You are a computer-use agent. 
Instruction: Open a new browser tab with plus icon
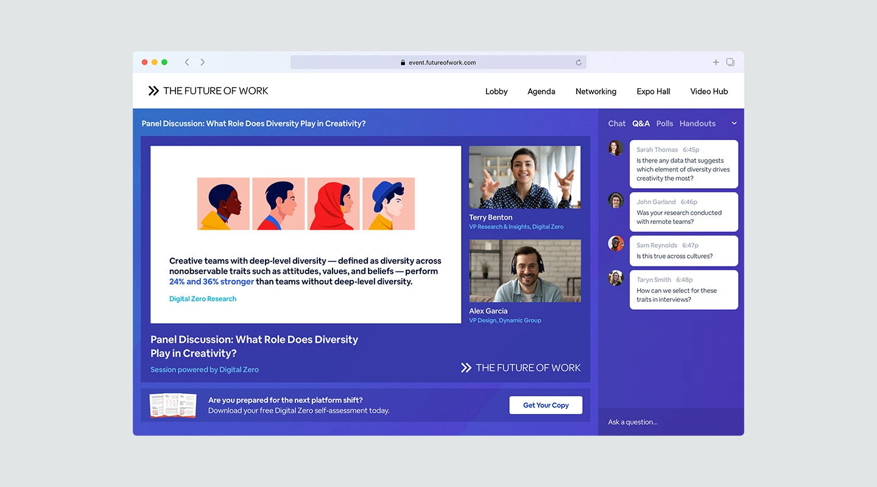[716, 62]
